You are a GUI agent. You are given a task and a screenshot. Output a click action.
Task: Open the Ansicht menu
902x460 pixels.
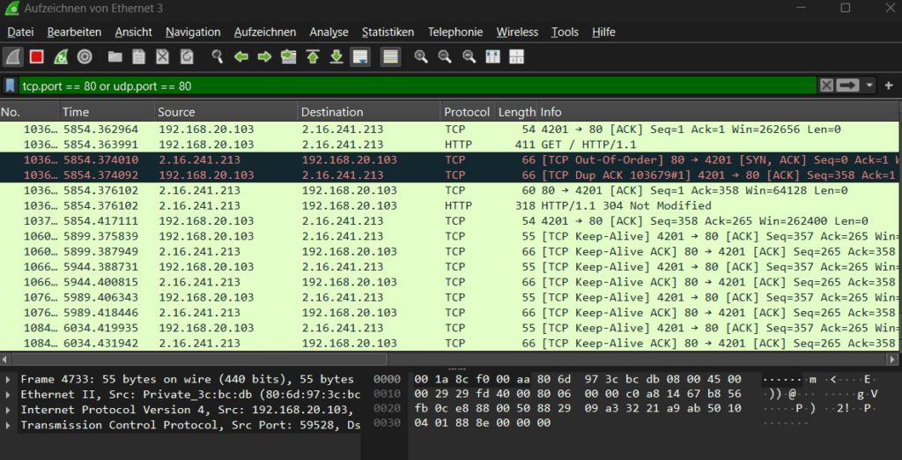pyautogui.click(x=134, y=33)
